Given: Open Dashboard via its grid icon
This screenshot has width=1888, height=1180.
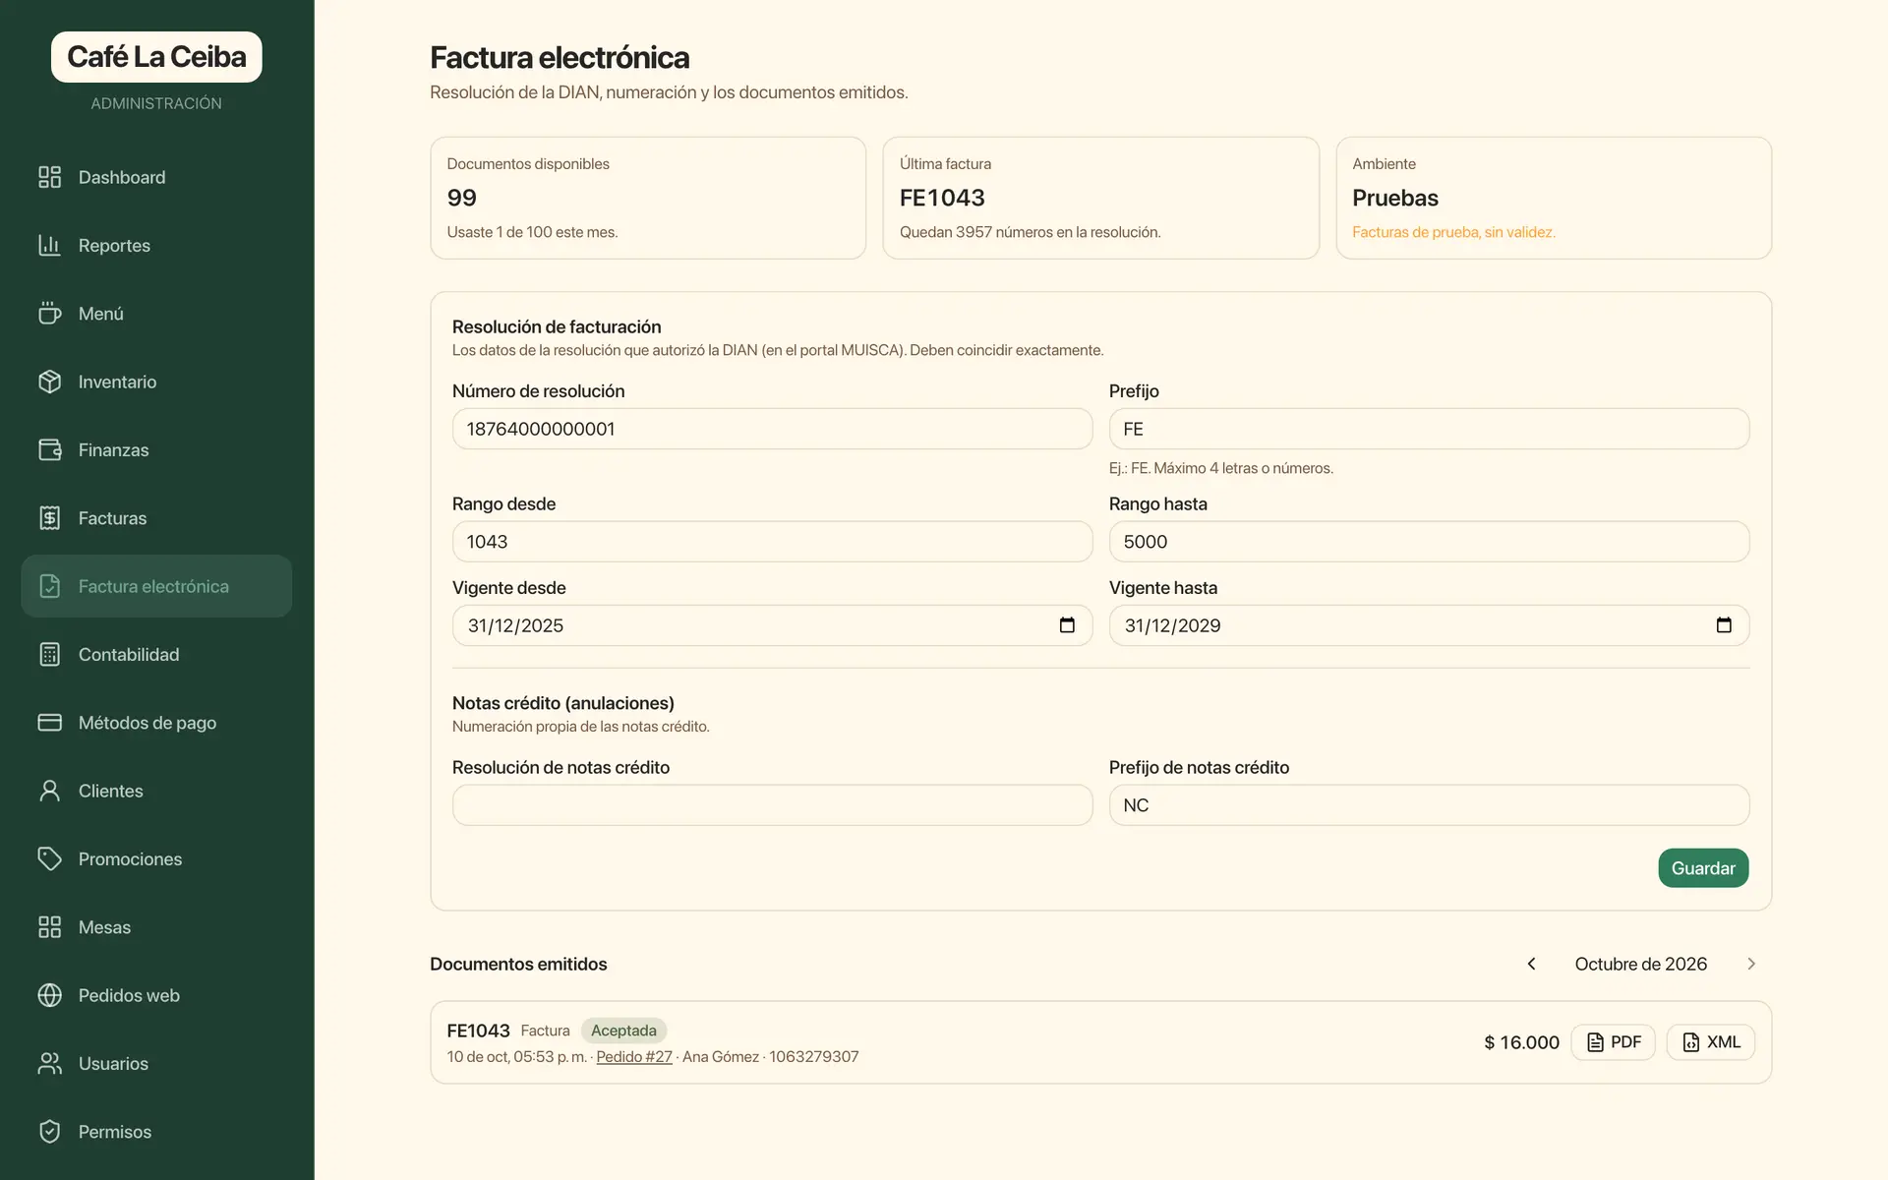Looking at the screenshot, I should pyautogui.click(x=49, y=177).
